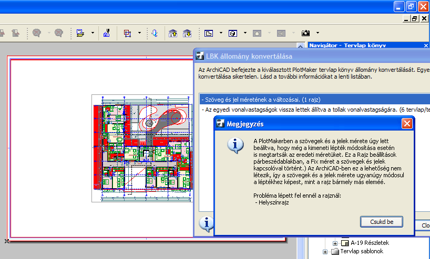Click the blue ghost icon in toolbar

tap(155, 33)
